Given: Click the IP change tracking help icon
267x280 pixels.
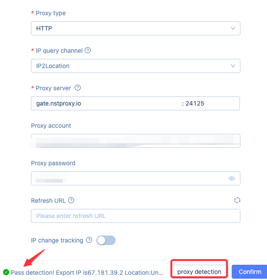Looking at the screenshot, I should [x=89, y=240].
